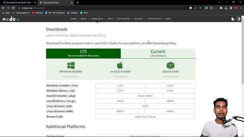
Task: Click the Windows Installer text link
Action: click(x=71, y=72)
